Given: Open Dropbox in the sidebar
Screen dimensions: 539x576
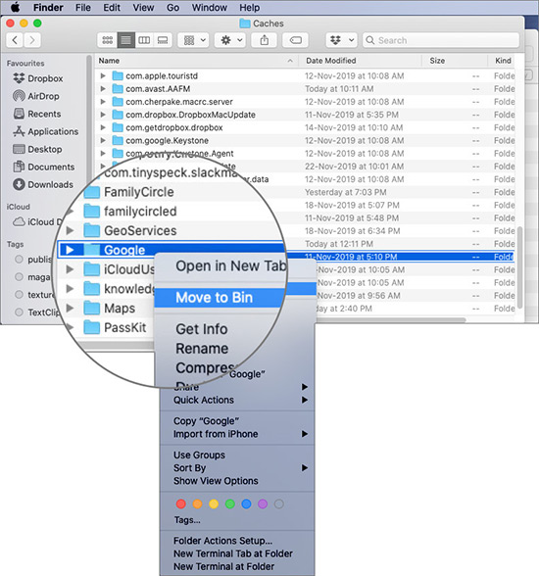Looking at the screenshot, I should coord(38,78).
